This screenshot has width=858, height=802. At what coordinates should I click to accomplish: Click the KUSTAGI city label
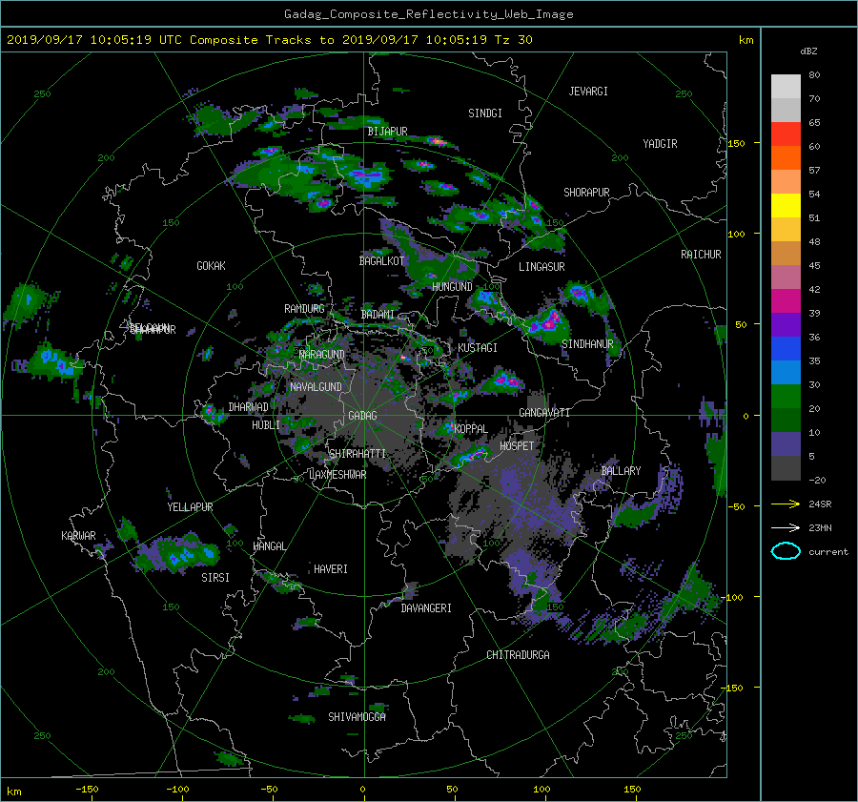(x=478, y=348)
